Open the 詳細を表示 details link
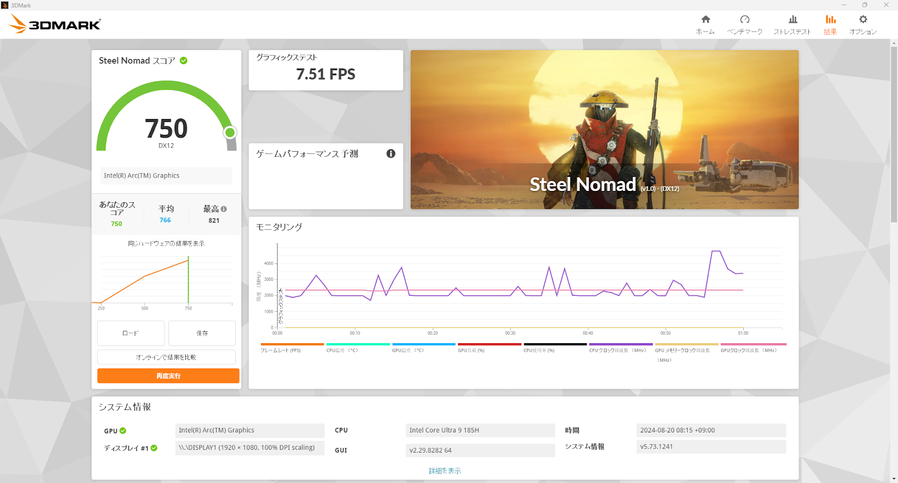Viewport: 898px width, 483px height. point(445,471)
